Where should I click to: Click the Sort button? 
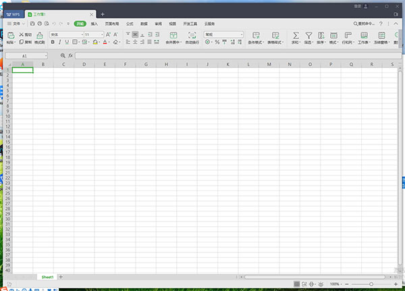(321, 38)
